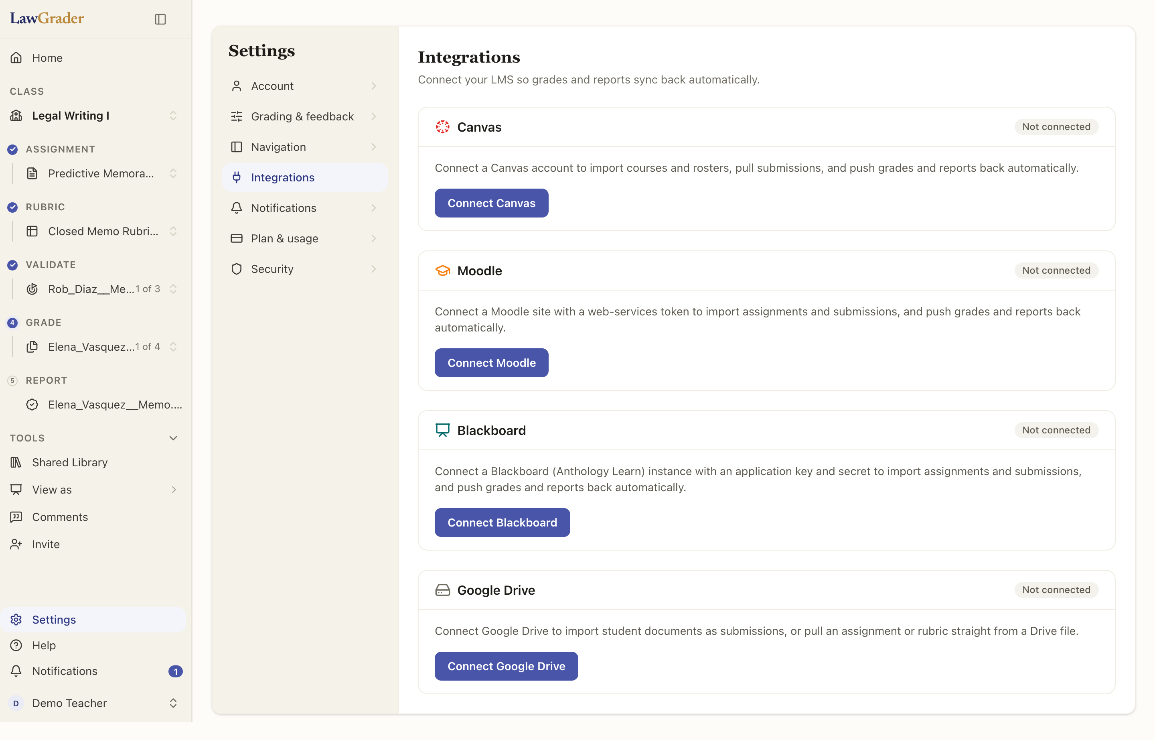
Task: Click the Connect Google Drive button
Action: (x=506, y=666)
